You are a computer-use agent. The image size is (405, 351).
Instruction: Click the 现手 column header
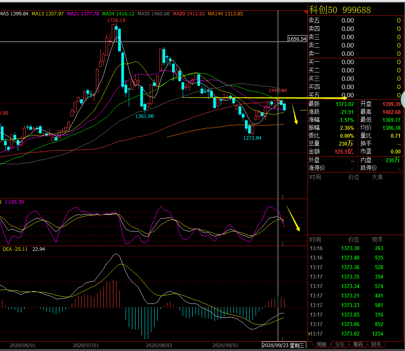tap(377, 239)
